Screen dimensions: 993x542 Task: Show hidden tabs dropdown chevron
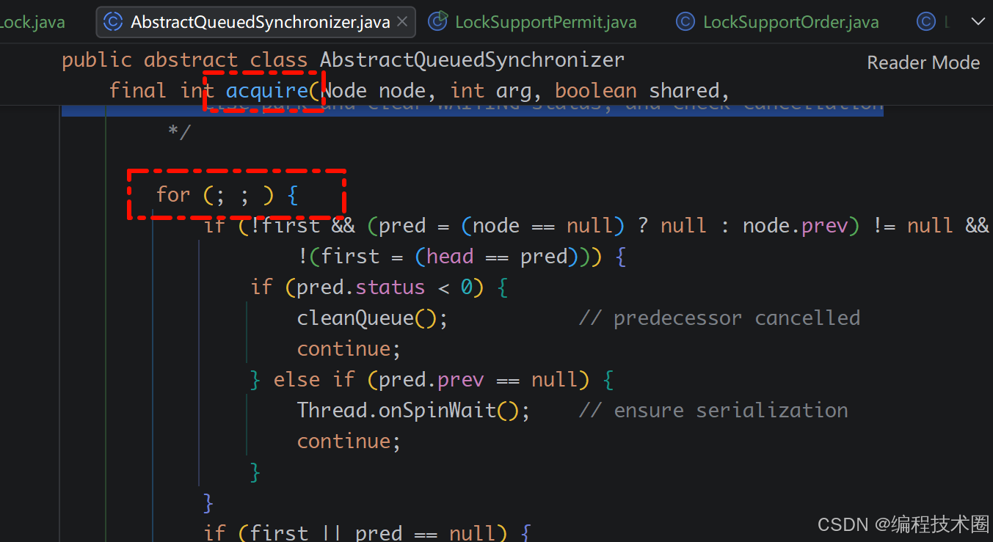point(978,21)
